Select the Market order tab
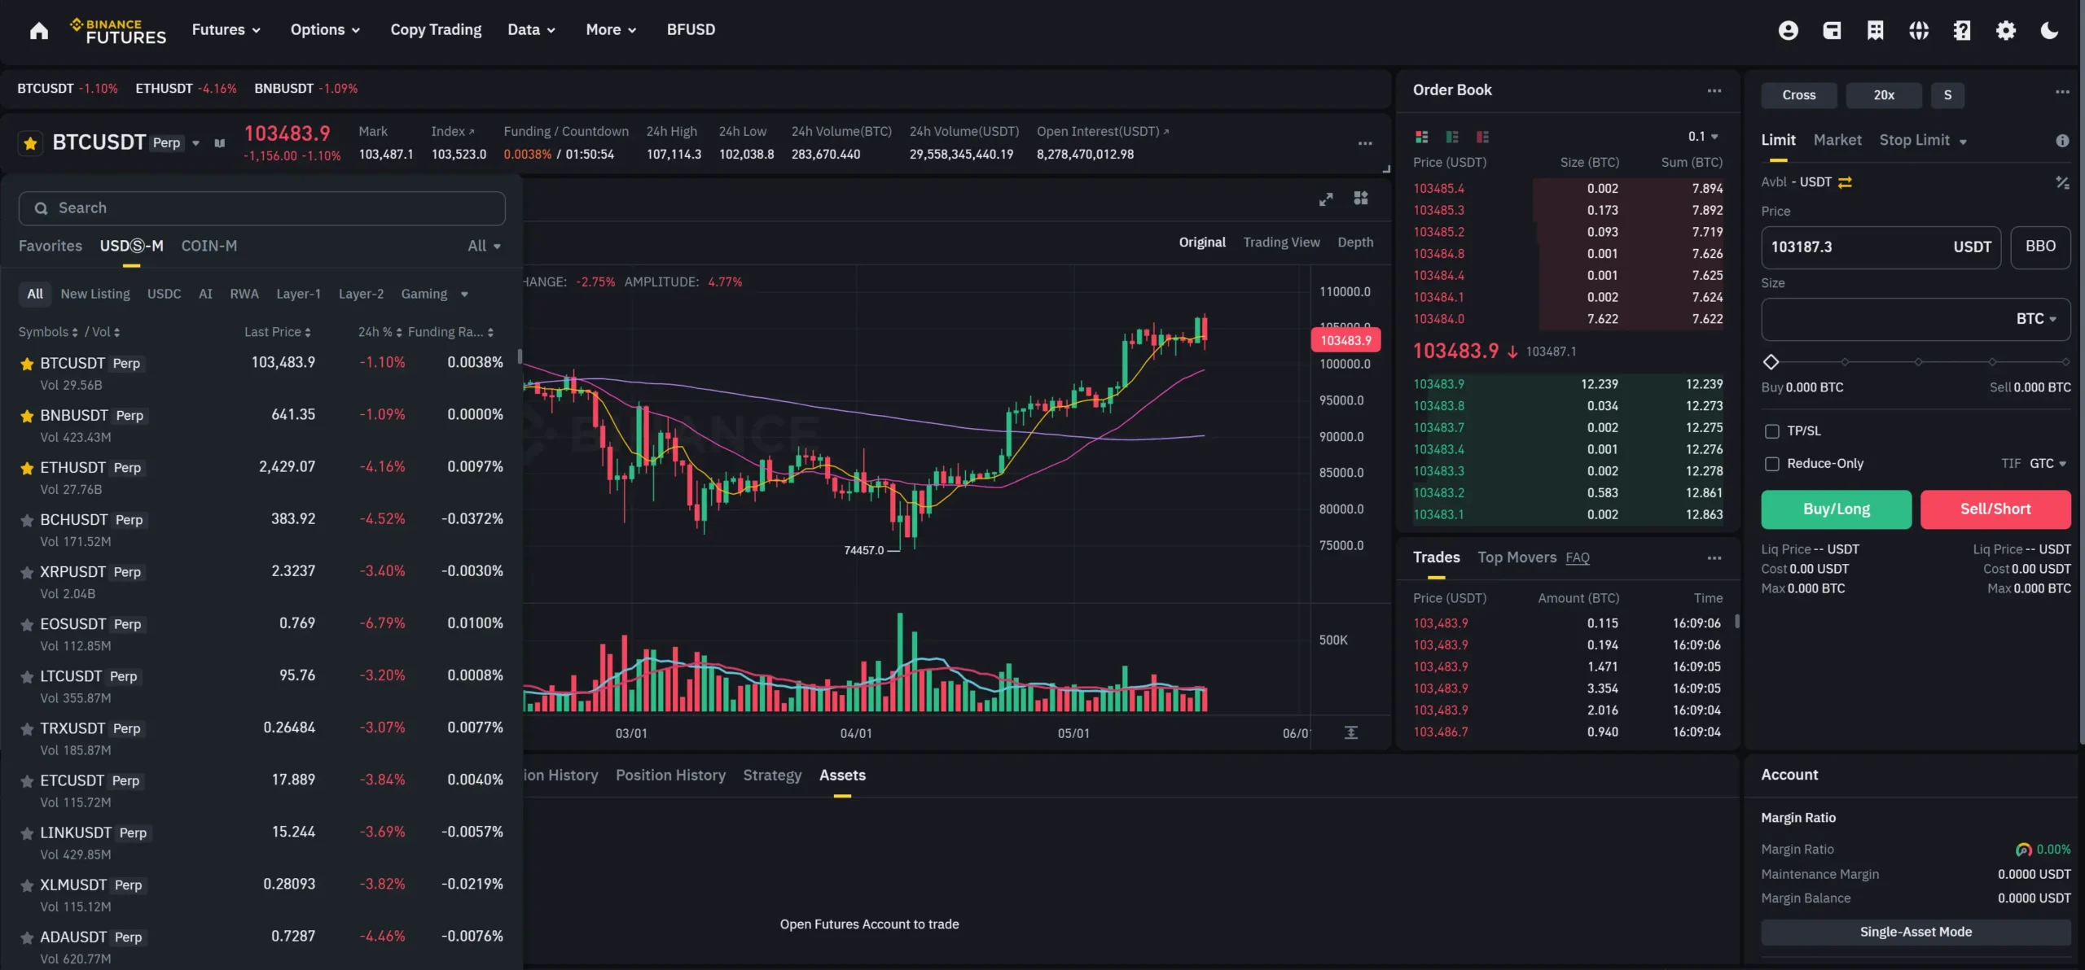 coord(1837,140)
